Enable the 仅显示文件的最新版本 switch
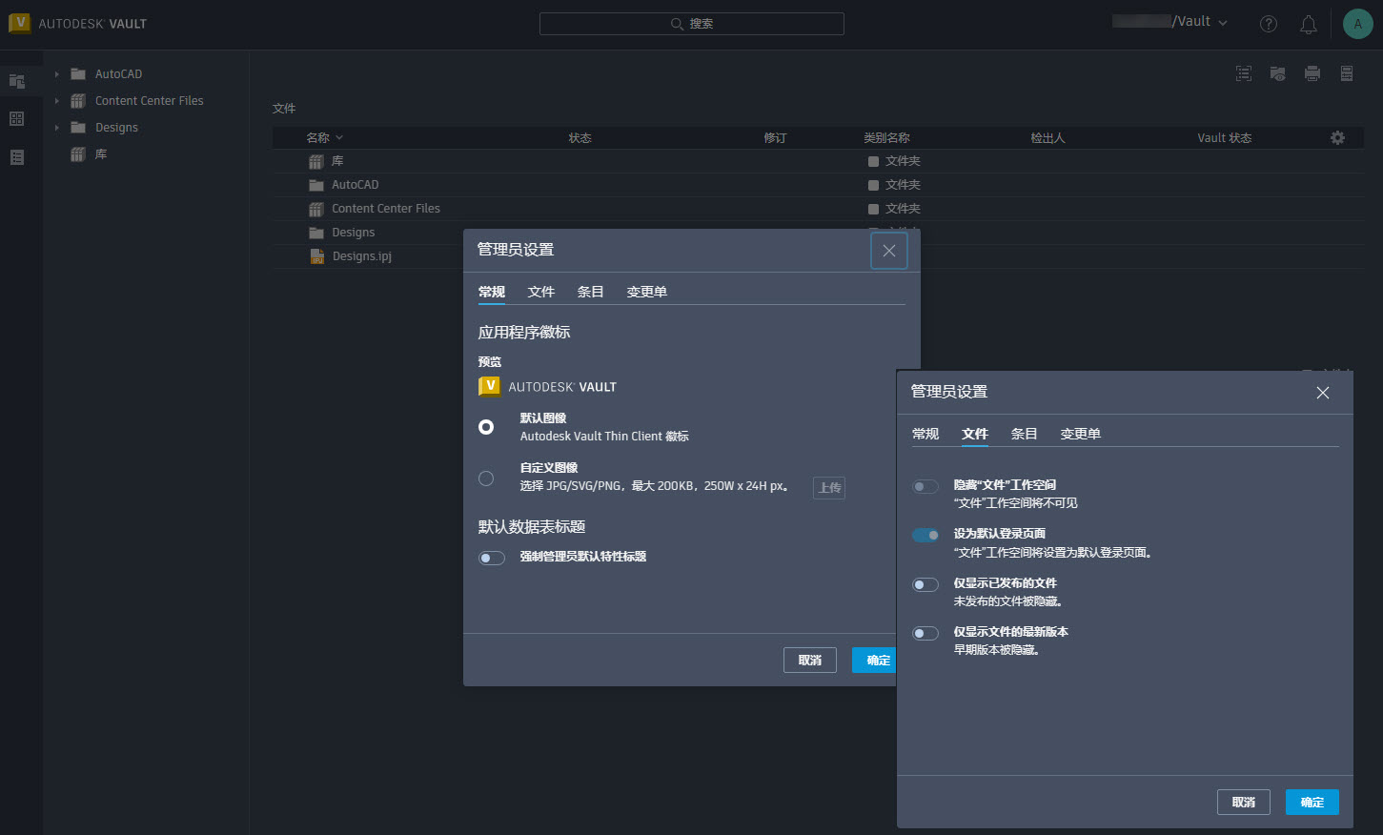The width and height of the screenshot is (1383, 835). tap(925, 633)
